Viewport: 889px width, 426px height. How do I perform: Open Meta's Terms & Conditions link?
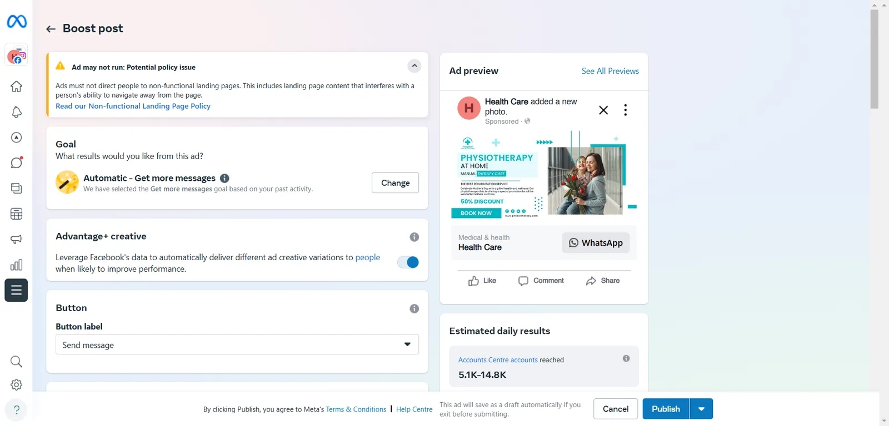click(356, 409)
